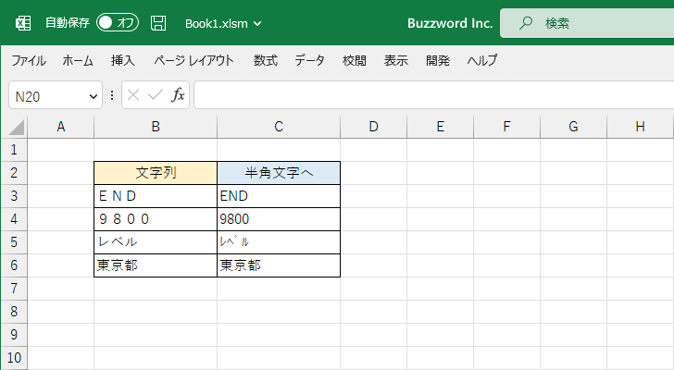Click the Select All corner triangle
The image size is (674, 370).
pos(15,128)
